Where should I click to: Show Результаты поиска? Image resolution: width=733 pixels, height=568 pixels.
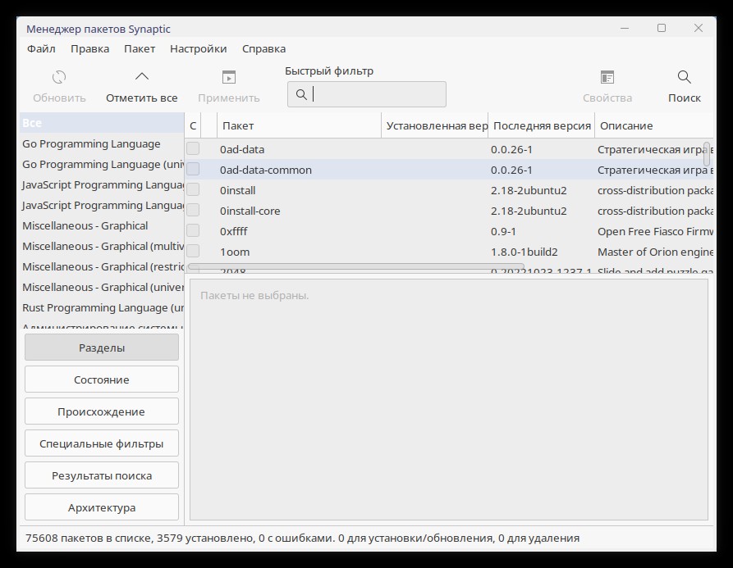[102, 475]
